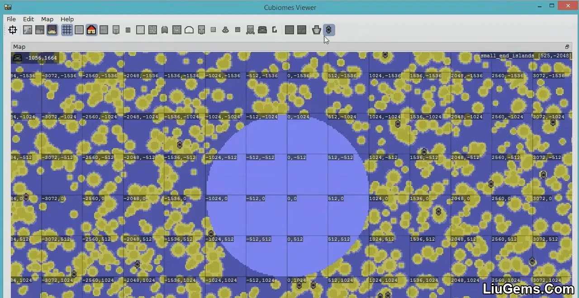The width and height of the screenshot is (579, 298).
Task: Toggle the small ladder-like icon
Action: pyautogui.click(x=128, y=30)
